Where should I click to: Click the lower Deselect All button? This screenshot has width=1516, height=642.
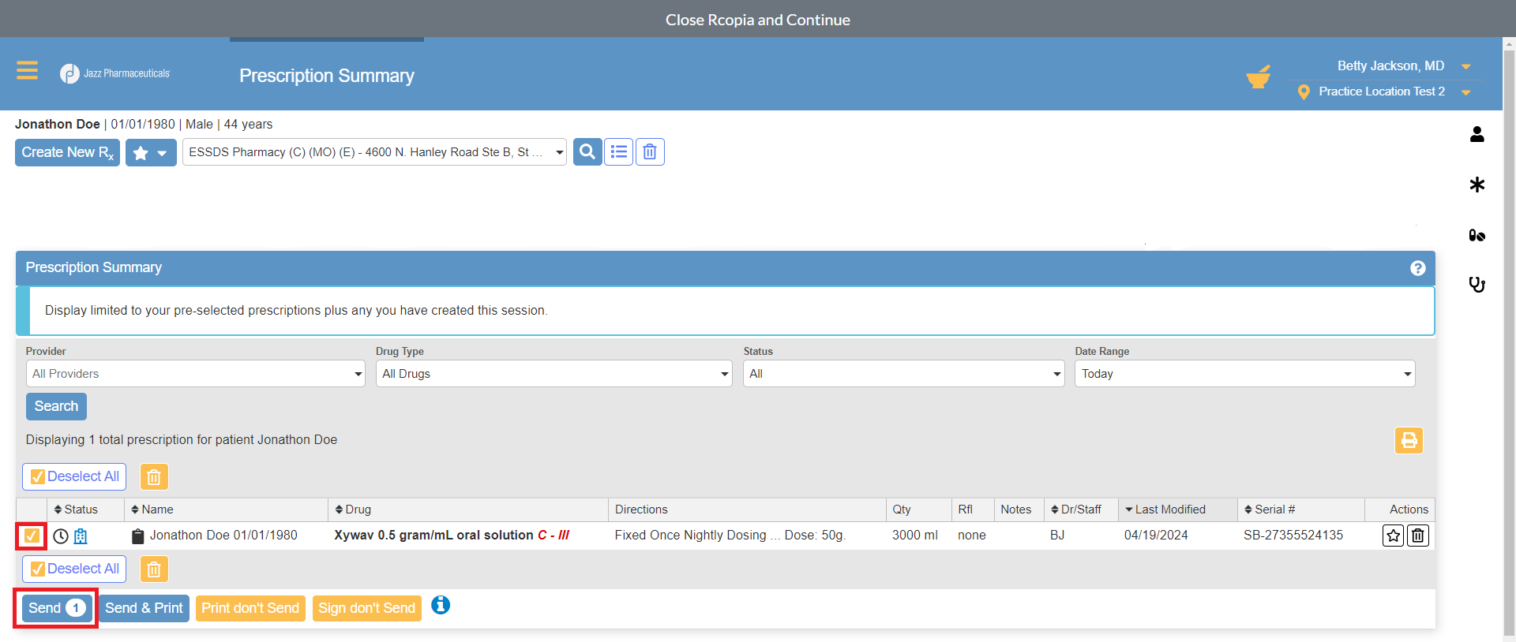point(74,569)
